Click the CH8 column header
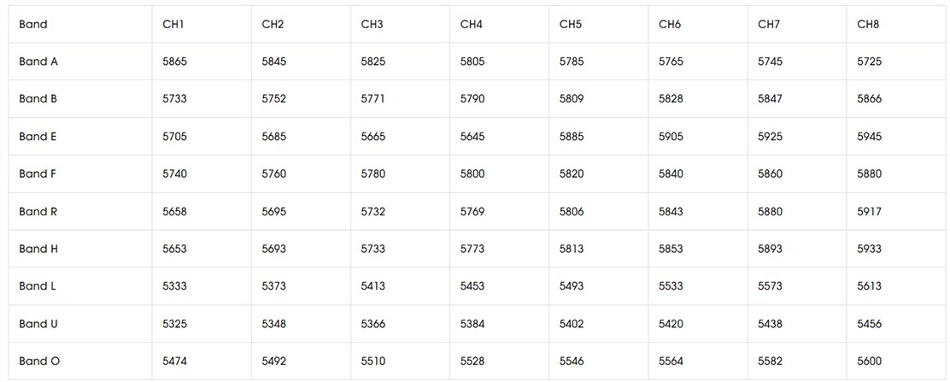This screenshot has width=950, height=382. coord(868,24)
